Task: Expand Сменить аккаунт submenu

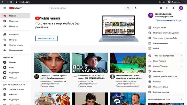Action: (x=165, y=43)
